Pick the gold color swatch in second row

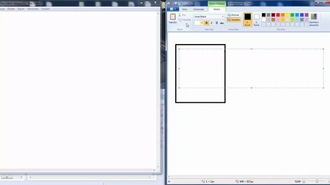pos(283,20)
